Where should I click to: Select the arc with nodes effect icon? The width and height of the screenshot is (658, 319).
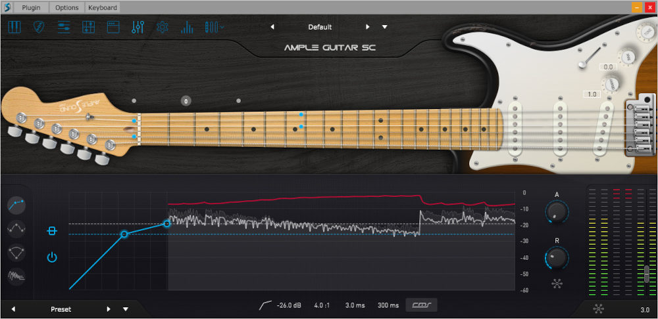click(x=16, y=253)
